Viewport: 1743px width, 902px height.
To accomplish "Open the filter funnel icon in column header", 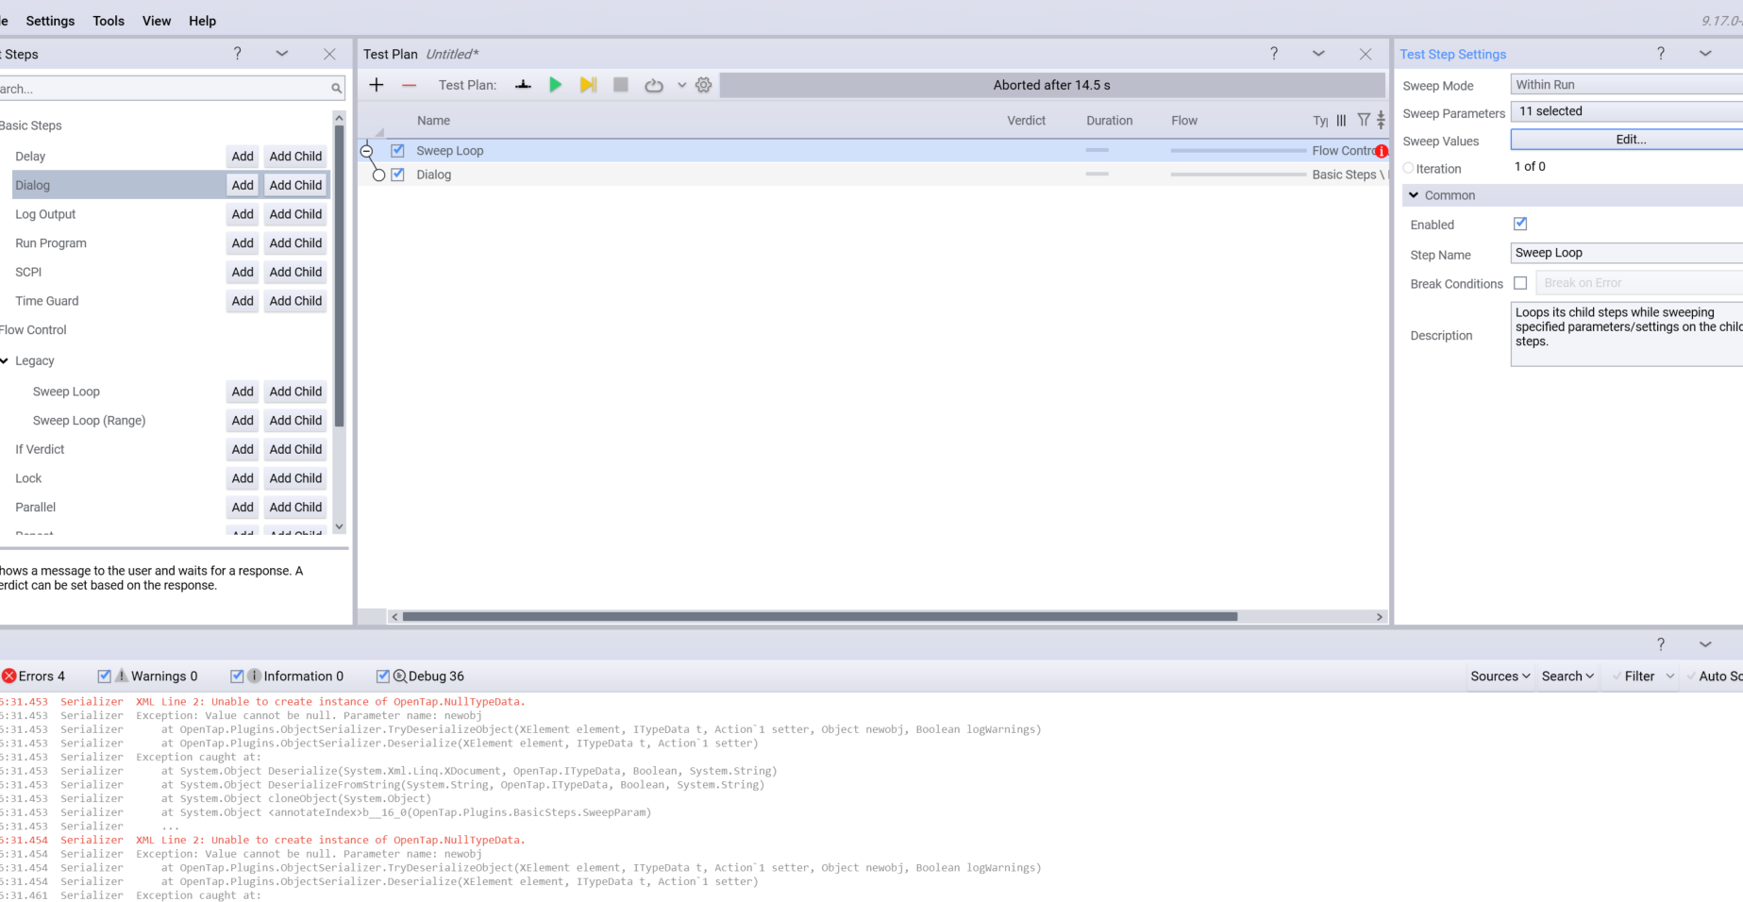I will click(1363, 120).
